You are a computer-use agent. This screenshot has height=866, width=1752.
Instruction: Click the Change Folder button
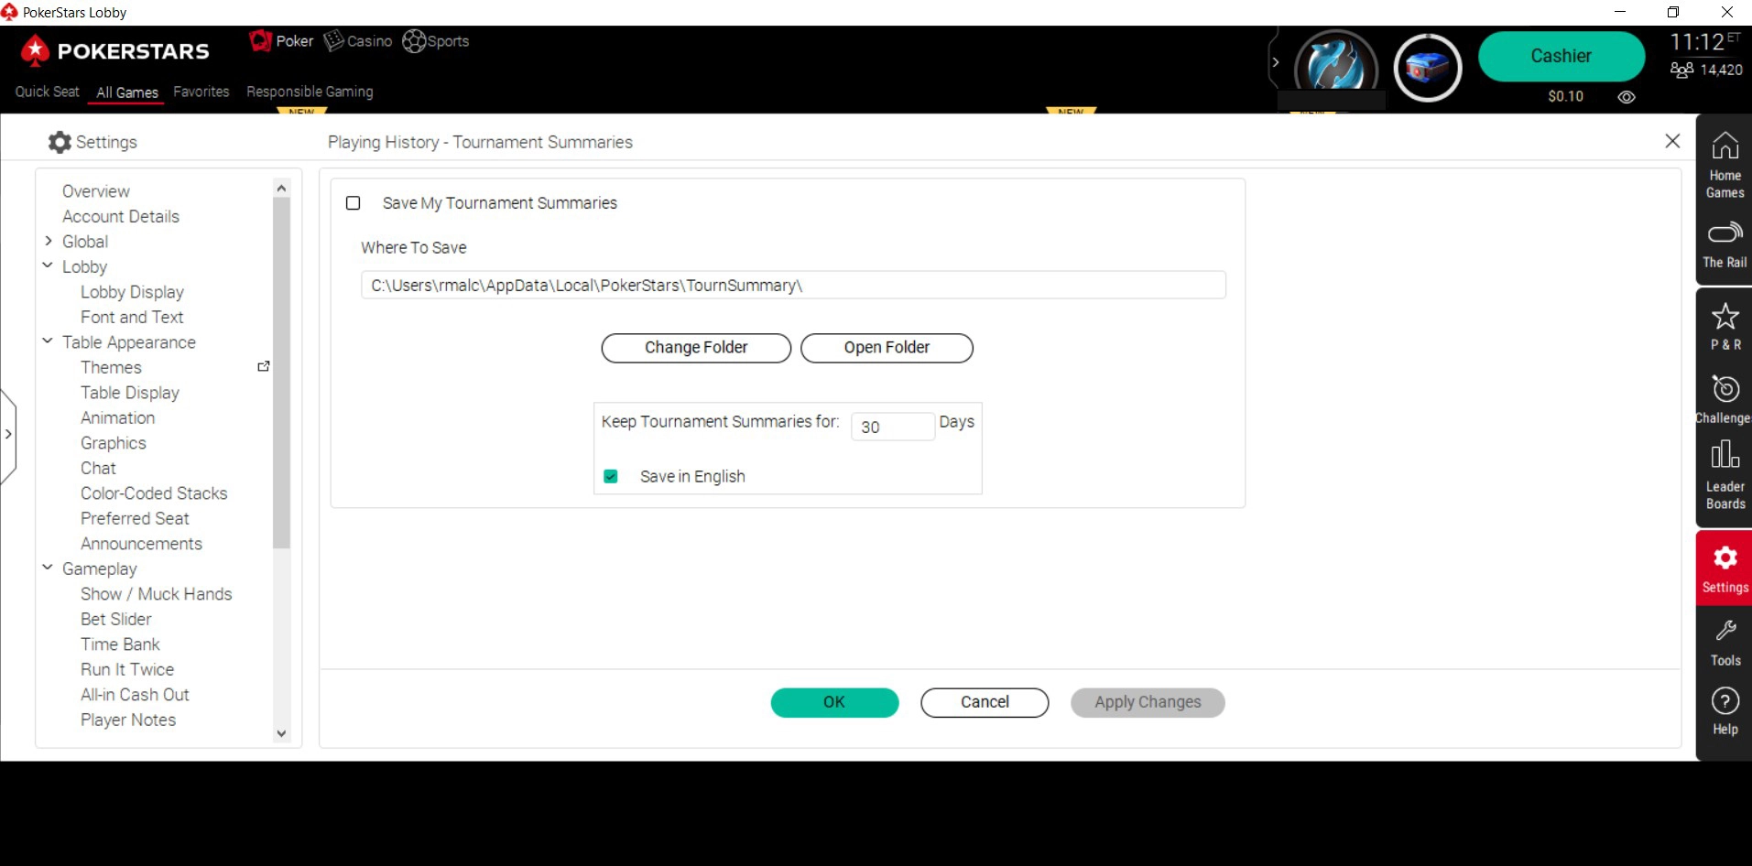tap(696, 348)
